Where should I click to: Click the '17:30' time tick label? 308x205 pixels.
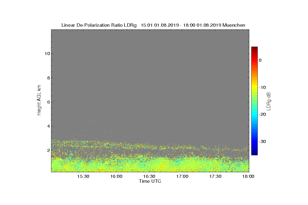pyautogui.click(x=216, y=177)
